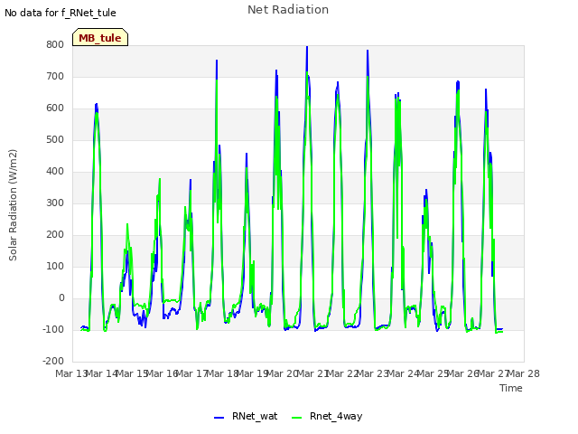The height and width of the screenshot is (434, 578).
Task: Click the blue RNet_wat legend color marker
Action: 219,418
